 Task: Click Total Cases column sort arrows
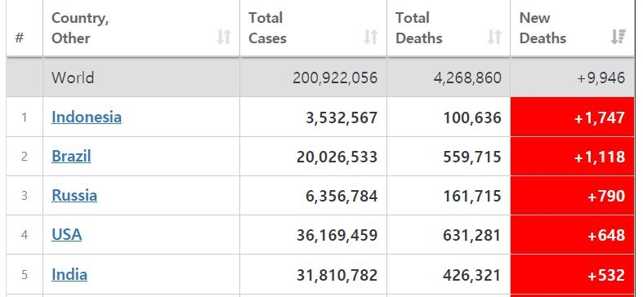[371, 38]
